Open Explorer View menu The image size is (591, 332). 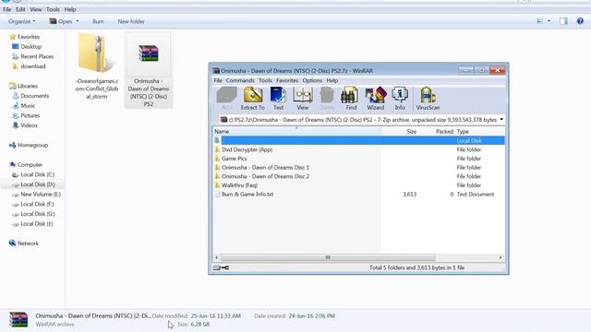36,9
